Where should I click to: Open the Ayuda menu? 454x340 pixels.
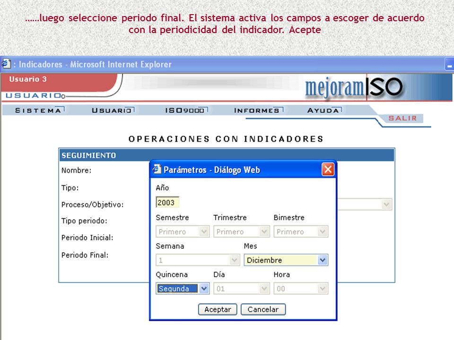[324, 110]
